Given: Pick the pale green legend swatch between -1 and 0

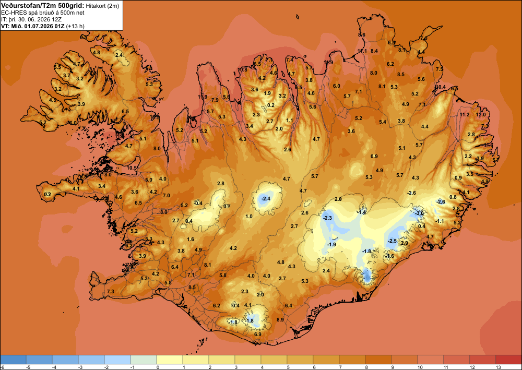Looking at the screenshot, I should point(144,360).
